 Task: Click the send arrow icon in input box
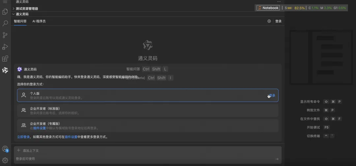(x=277, y=159)
